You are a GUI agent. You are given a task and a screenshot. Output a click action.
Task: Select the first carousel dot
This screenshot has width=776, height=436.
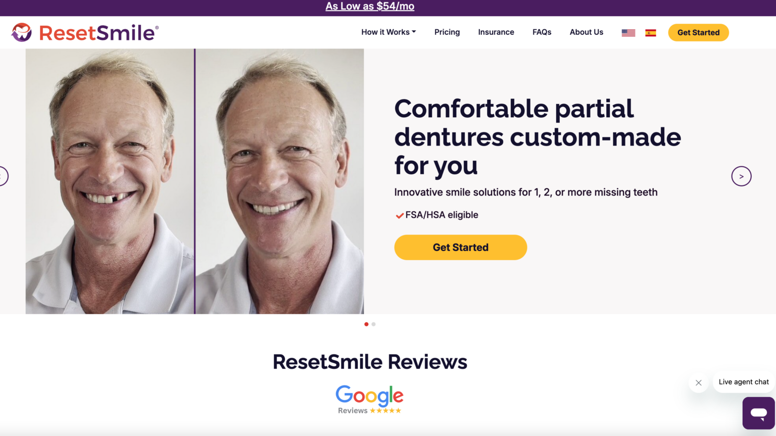366,324
